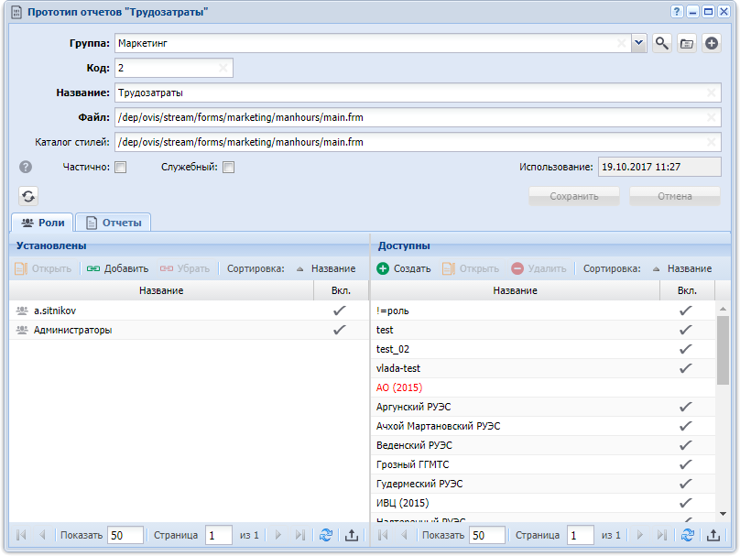Click the refresh form icon below the help icon
Screen dimensions: 740x556
point(28,196)
